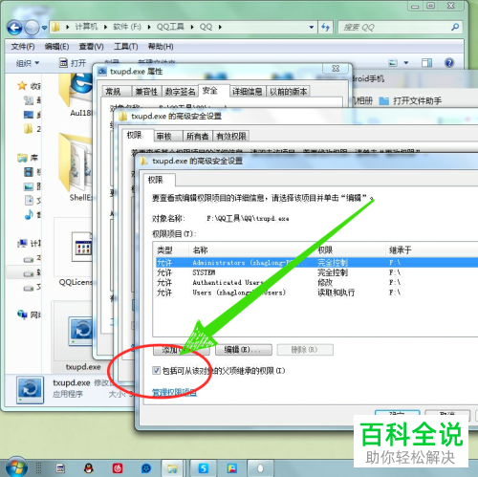Open QQ penguin icon in taskbar
This screenshot has width=478, height=477.
[x=88, y=468]
